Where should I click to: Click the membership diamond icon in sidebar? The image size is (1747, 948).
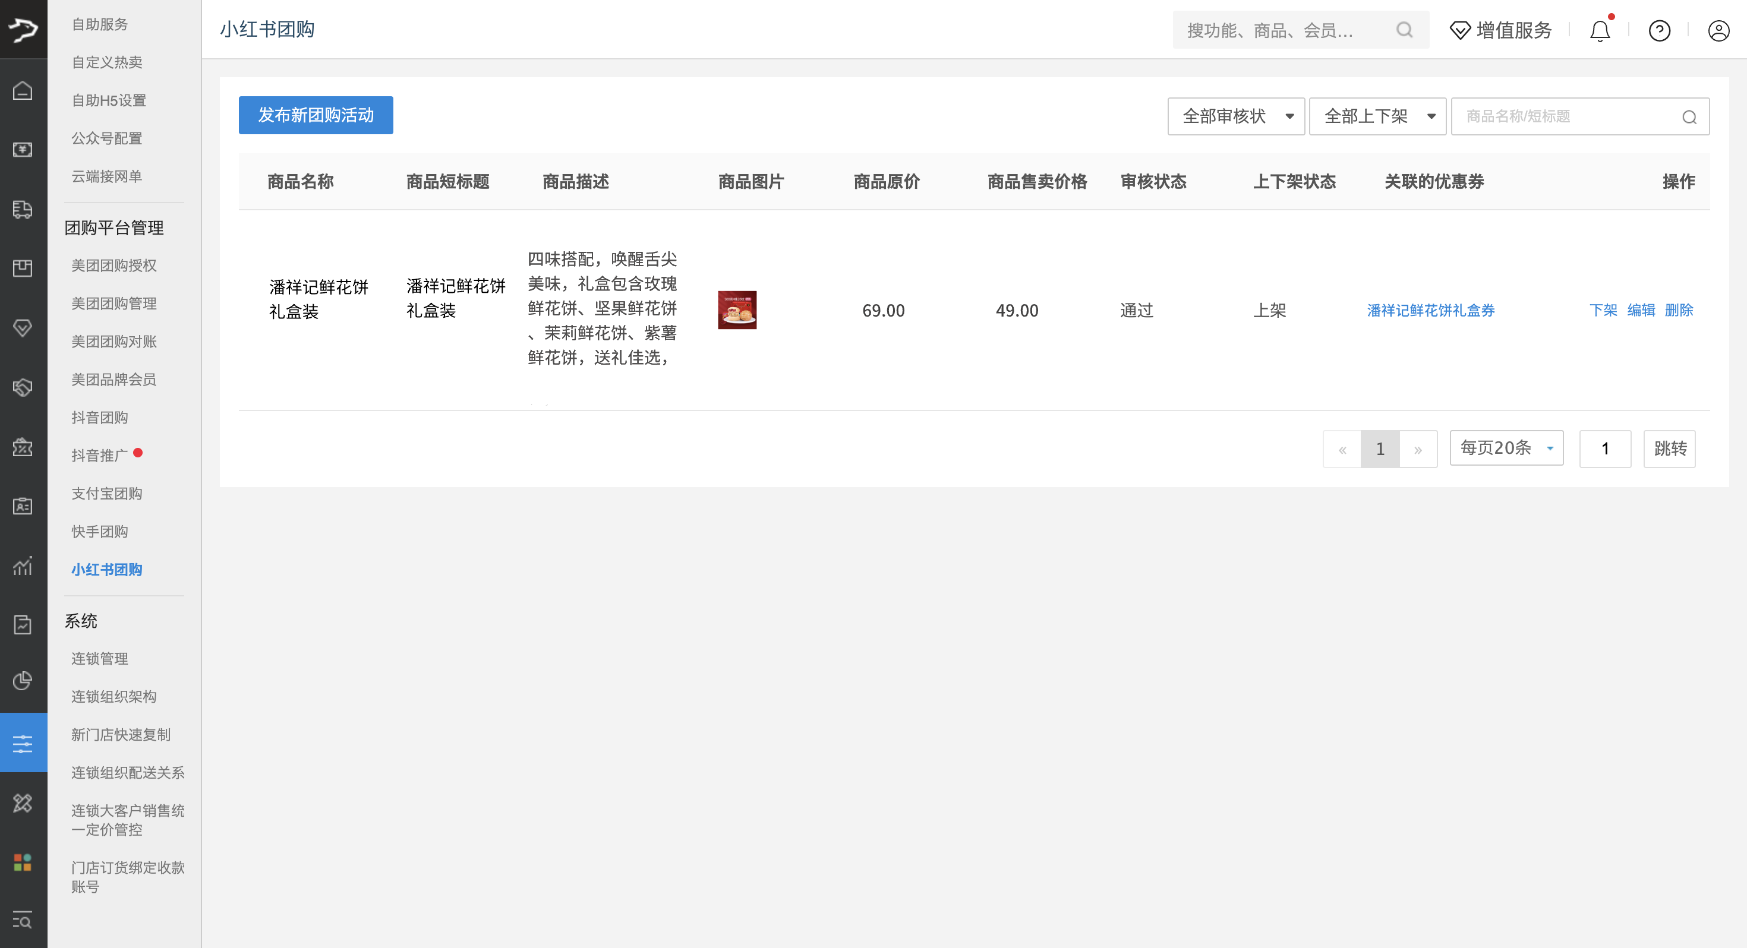pyautogui.click(x=23, y=328)
